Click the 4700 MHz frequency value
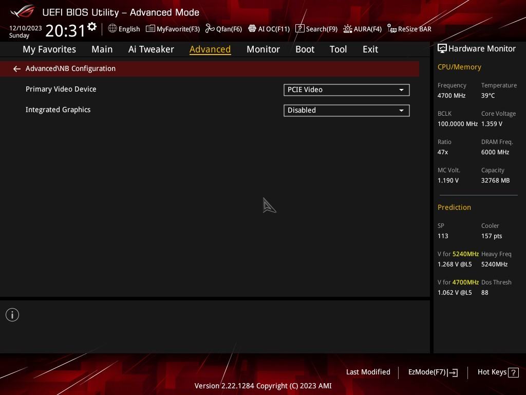Viewport: 526px width, 395px height. tap(451, 96)
